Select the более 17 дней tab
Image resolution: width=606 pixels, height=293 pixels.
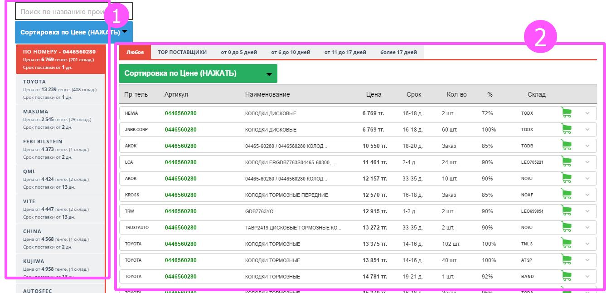tap(398, 52)
